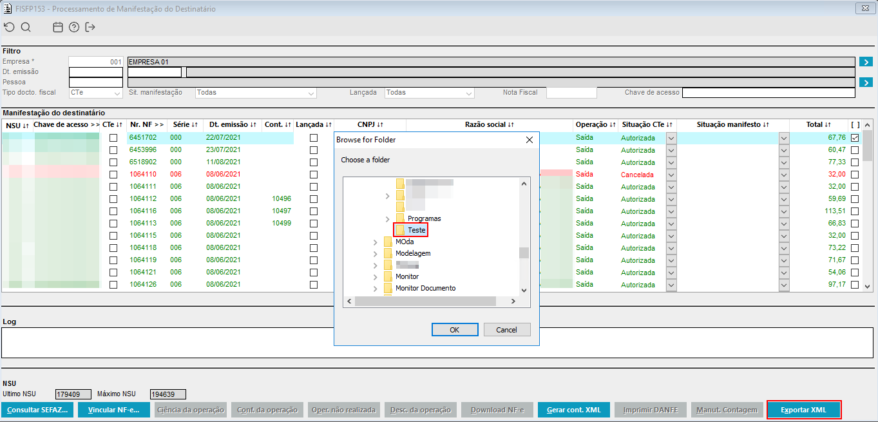878x422 pixels.
Task: Open the Lançada filter dropdown
Action: coord(469,93)
